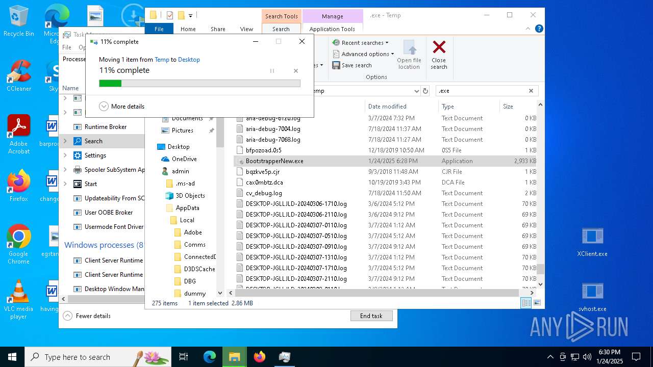This screenshot has height=367, width=653.
Task: Open the Recycle Bin desktop icon
Action: click(x=18, y=21)
